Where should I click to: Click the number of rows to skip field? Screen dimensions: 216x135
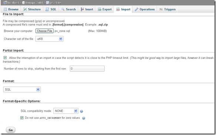pyautogui.click(x=87, y=68)
